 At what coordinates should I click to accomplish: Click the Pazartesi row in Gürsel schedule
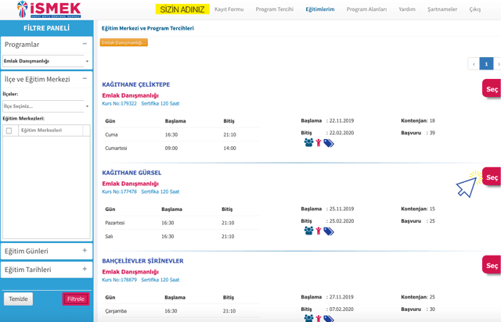(182, 223)
